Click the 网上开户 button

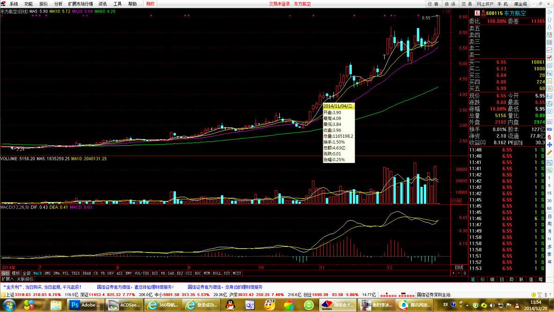click(485, 4)
